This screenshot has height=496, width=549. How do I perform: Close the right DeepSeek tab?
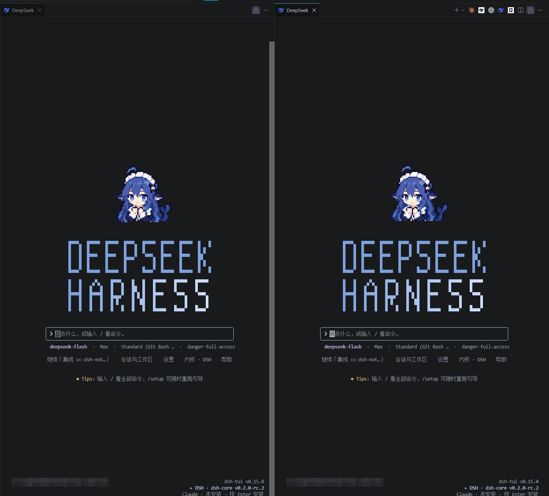(314, 10)
